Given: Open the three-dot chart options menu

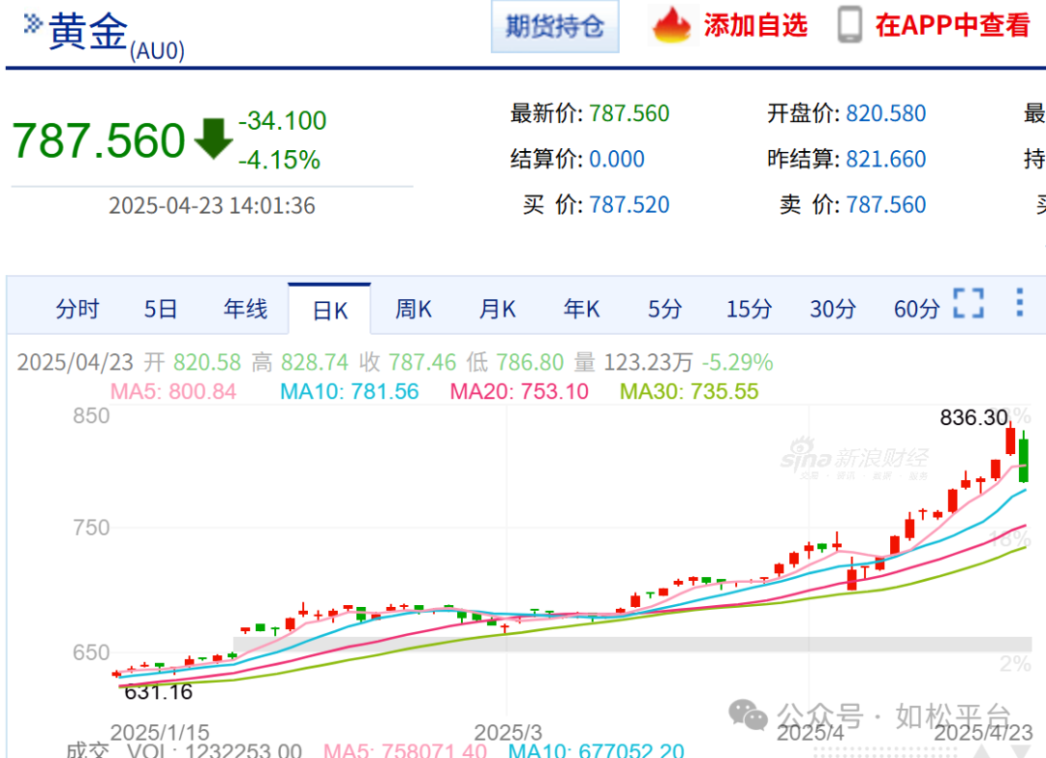Looking at the screenshot, I should pyautogui.click(x=1019, y=303).
